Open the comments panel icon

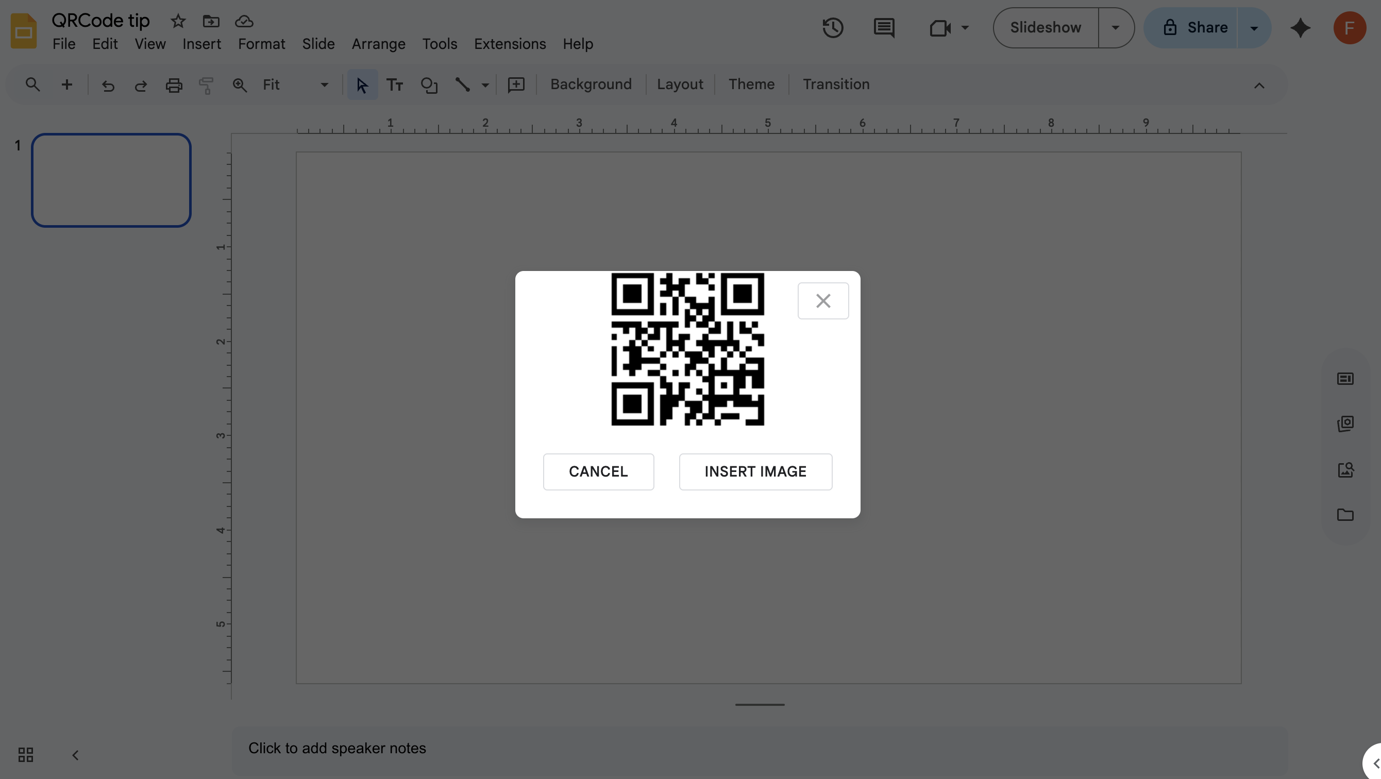coord(884,28)
